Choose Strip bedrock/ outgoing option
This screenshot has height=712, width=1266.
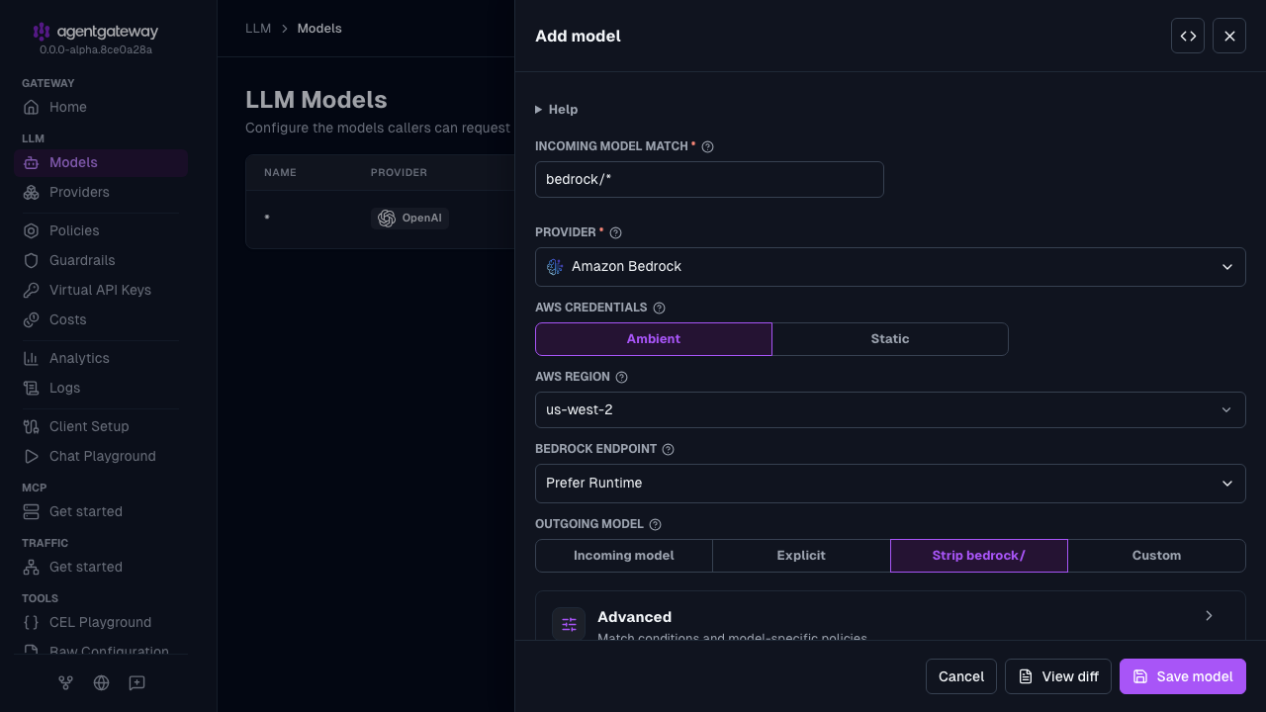[x=979, y=555]
